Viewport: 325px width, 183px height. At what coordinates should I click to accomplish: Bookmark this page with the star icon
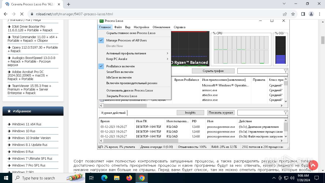click(x=293, y=14)
